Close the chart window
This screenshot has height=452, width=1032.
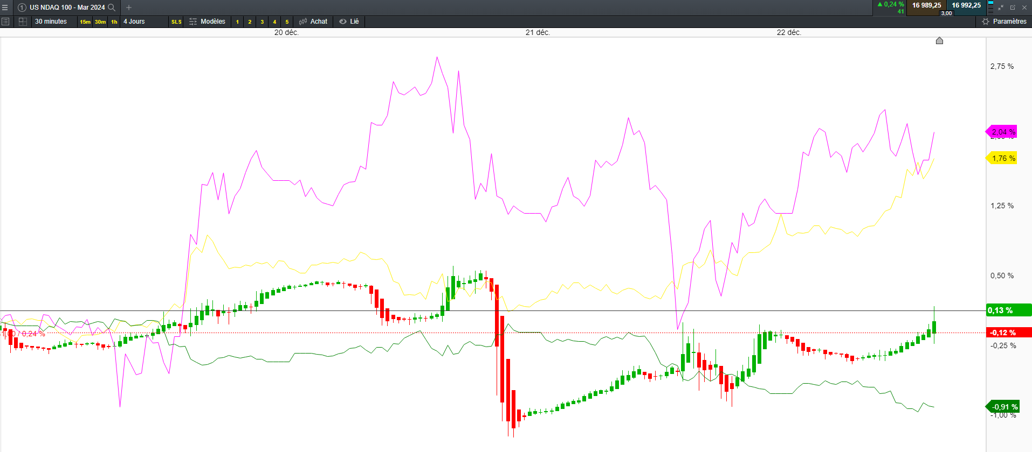(x=1024, y=8)
